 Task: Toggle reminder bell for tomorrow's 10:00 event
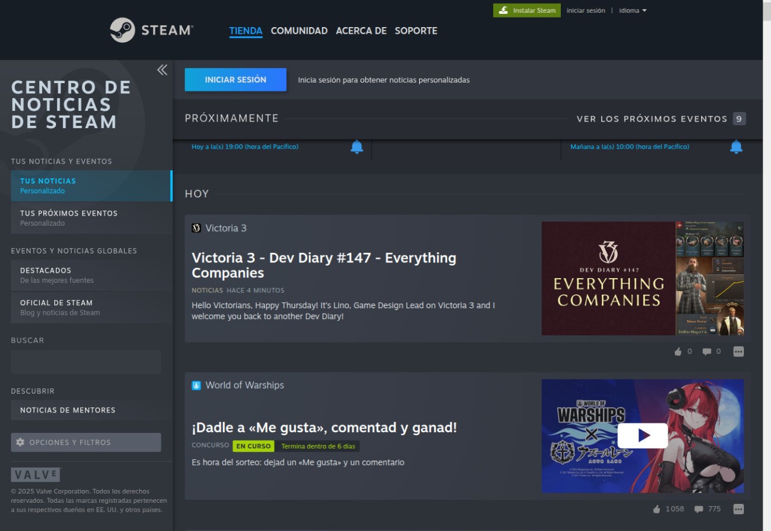click(x=736, y=147)
